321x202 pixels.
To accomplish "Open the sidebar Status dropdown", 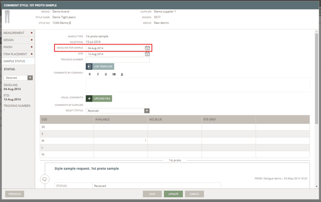I will pos(30,78).
